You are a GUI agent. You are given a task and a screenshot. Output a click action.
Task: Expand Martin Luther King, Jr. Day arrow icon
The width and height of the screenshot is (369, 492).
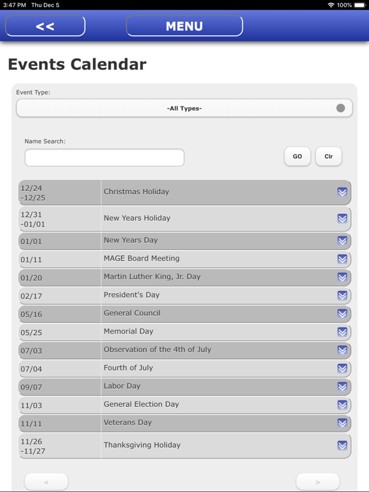342,277
